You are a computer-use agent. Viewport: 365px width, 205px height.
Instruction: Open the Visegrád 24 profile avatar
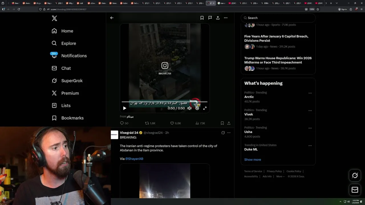[114, 135]
